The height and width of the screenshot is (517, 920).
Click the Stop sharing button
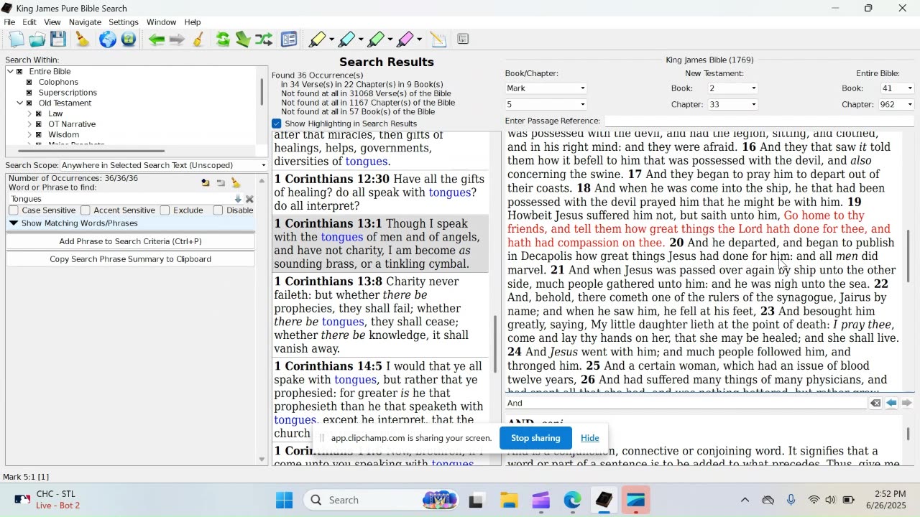point(535,438)
